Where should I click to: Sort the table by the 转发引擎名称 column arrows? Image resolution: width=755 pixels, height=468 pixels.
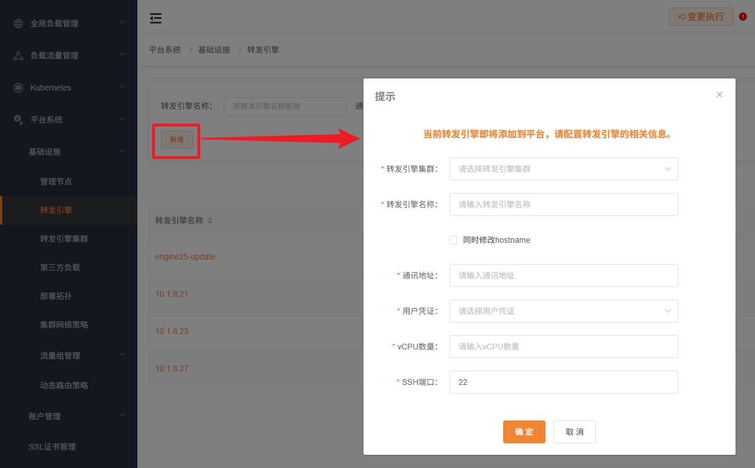point(210,221)
